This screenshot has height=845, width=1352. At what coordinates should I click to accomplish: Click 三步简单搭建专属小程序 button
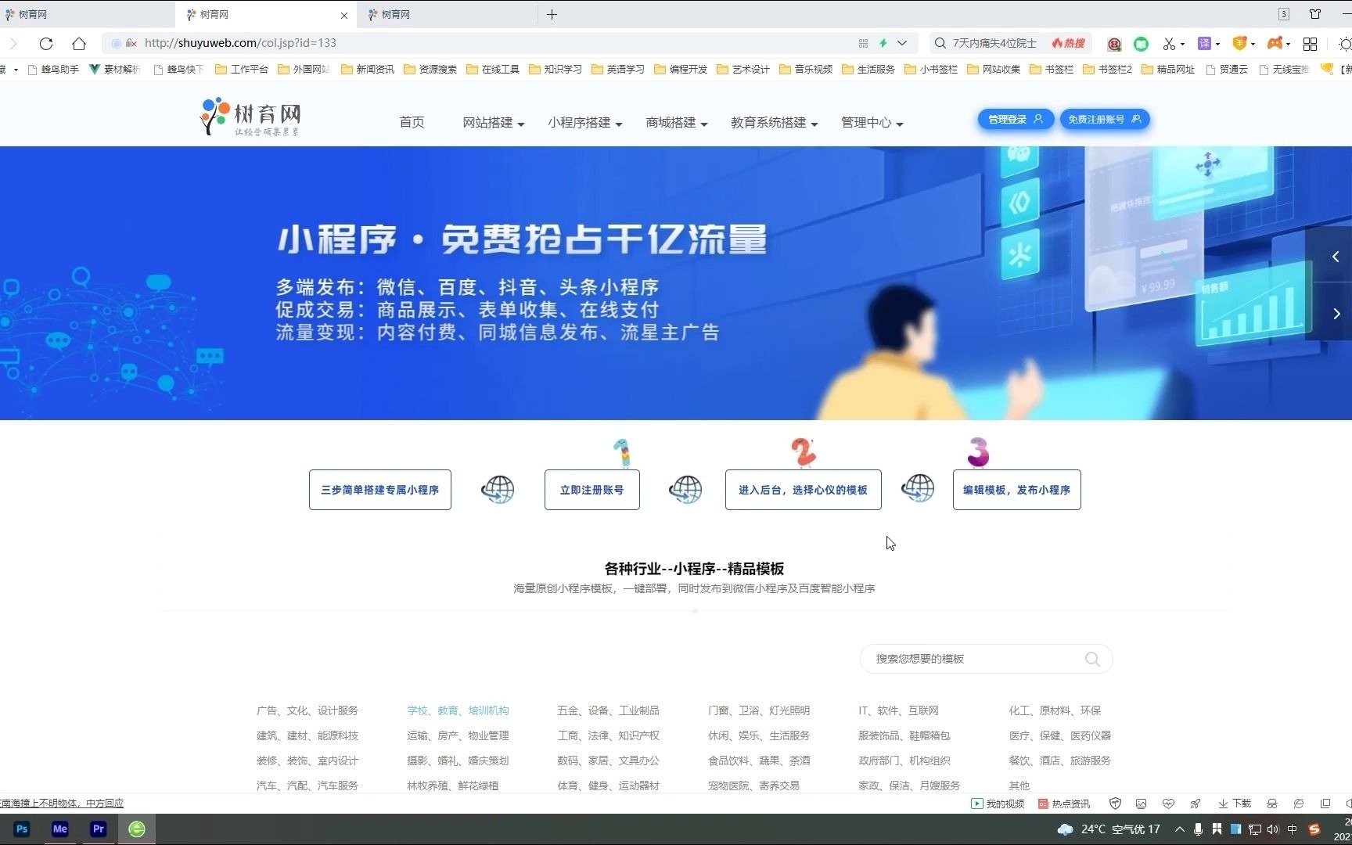coord(379,490)
